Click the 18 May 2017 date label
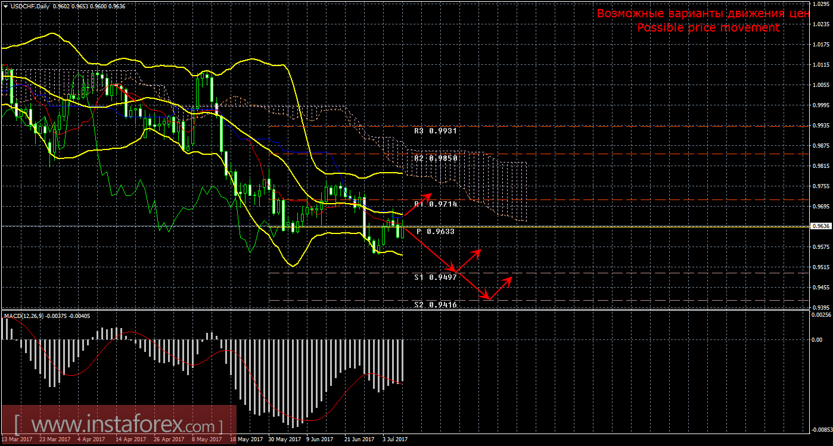The image size is (833, 446). coord(246,439)
